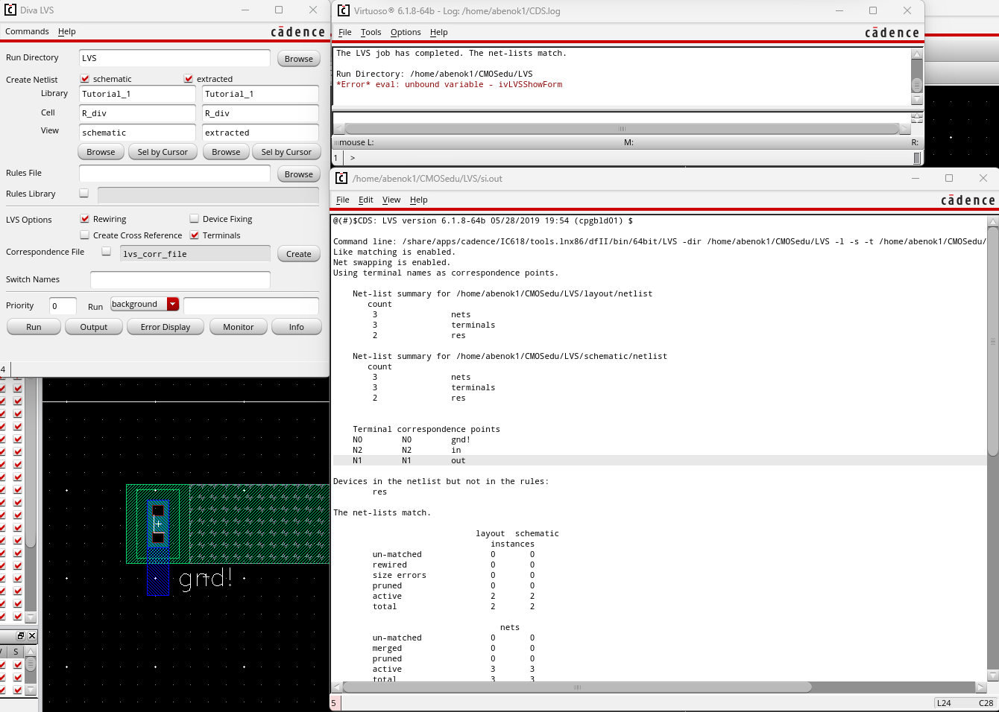
Task: Select extracted cell by cursor
Action: click(x=286, y=152)
